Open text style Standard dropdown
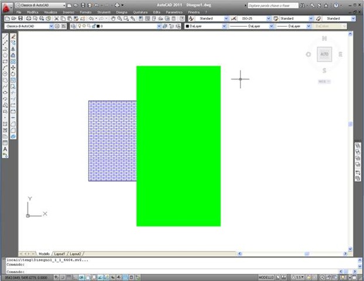364x281 pixels. pos(226,18)
